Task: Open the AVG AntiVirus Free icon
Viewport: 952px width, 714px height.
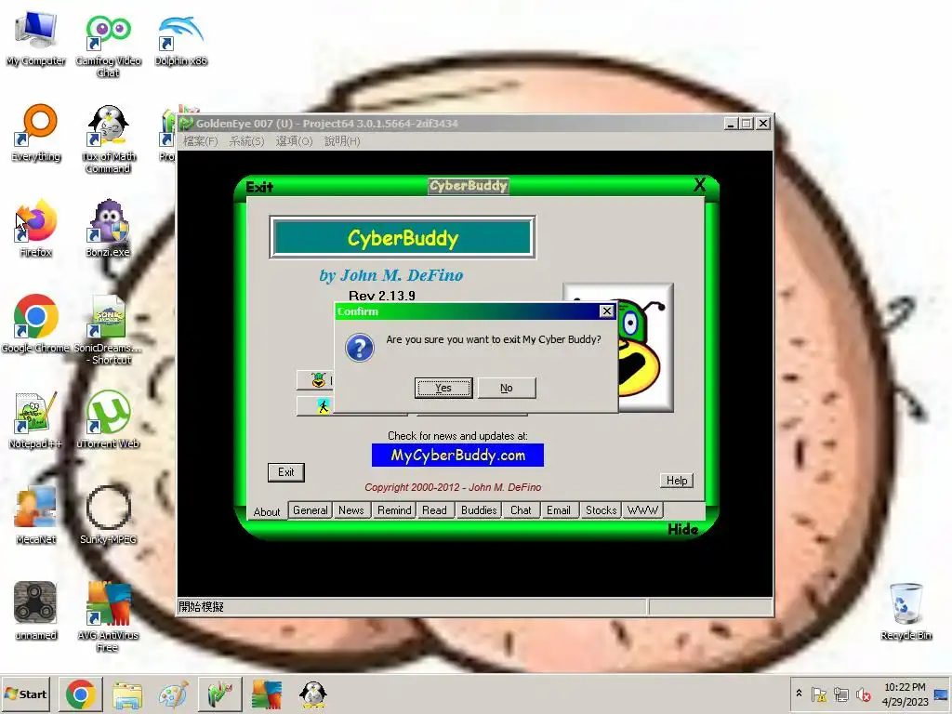Action: pyautogui.click(x=108, y=617)
